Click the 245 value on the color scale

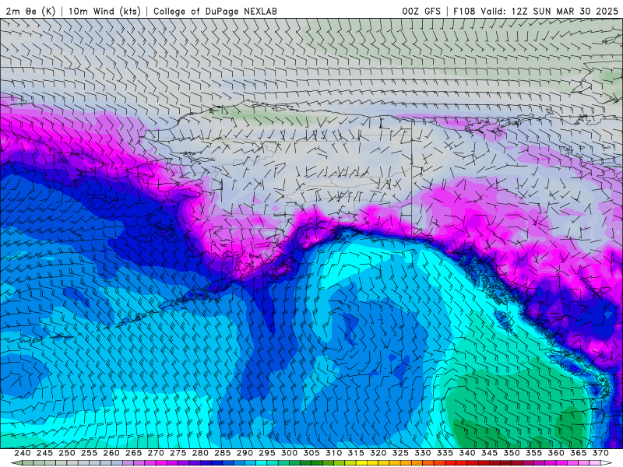44,453
